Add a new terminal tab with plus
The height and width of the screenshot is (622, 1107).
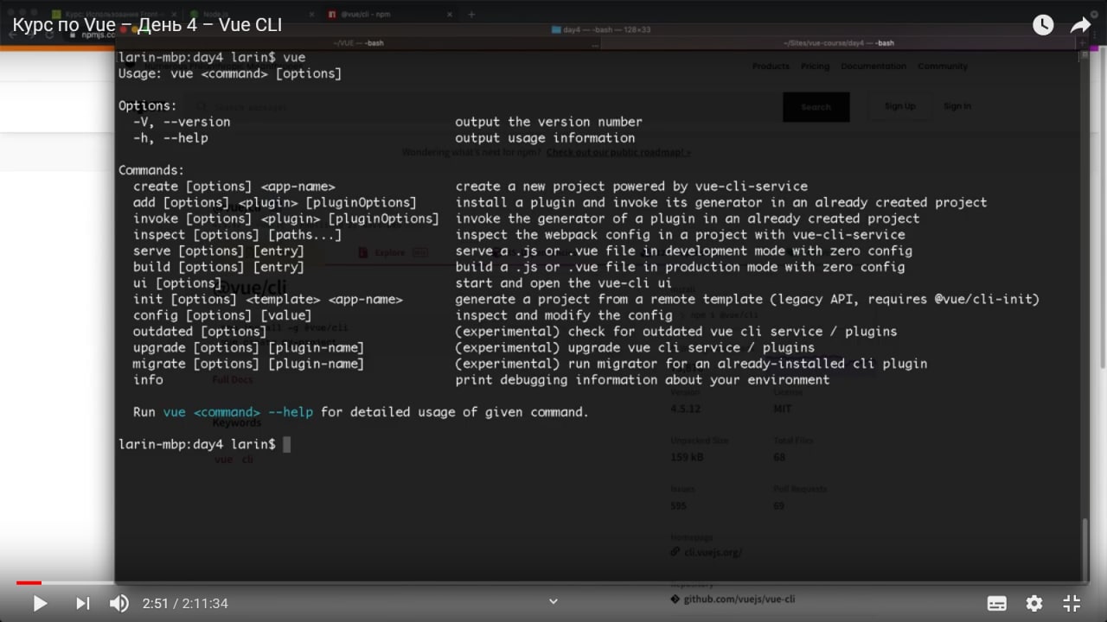pos(1083,42)
